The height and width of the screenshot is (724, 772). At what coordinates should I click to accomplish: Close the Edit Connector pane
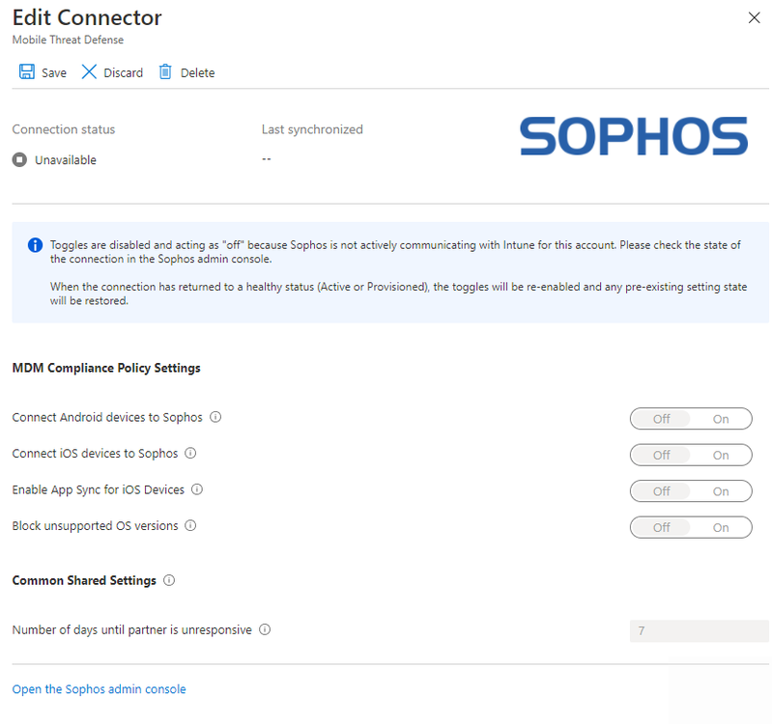(x=754, y=17)
